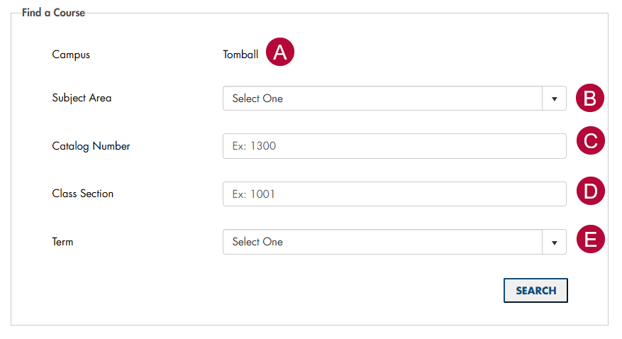The image size is (622, 339).
Task: Expand the Subject Area arrow button
Action: [554, 99]
